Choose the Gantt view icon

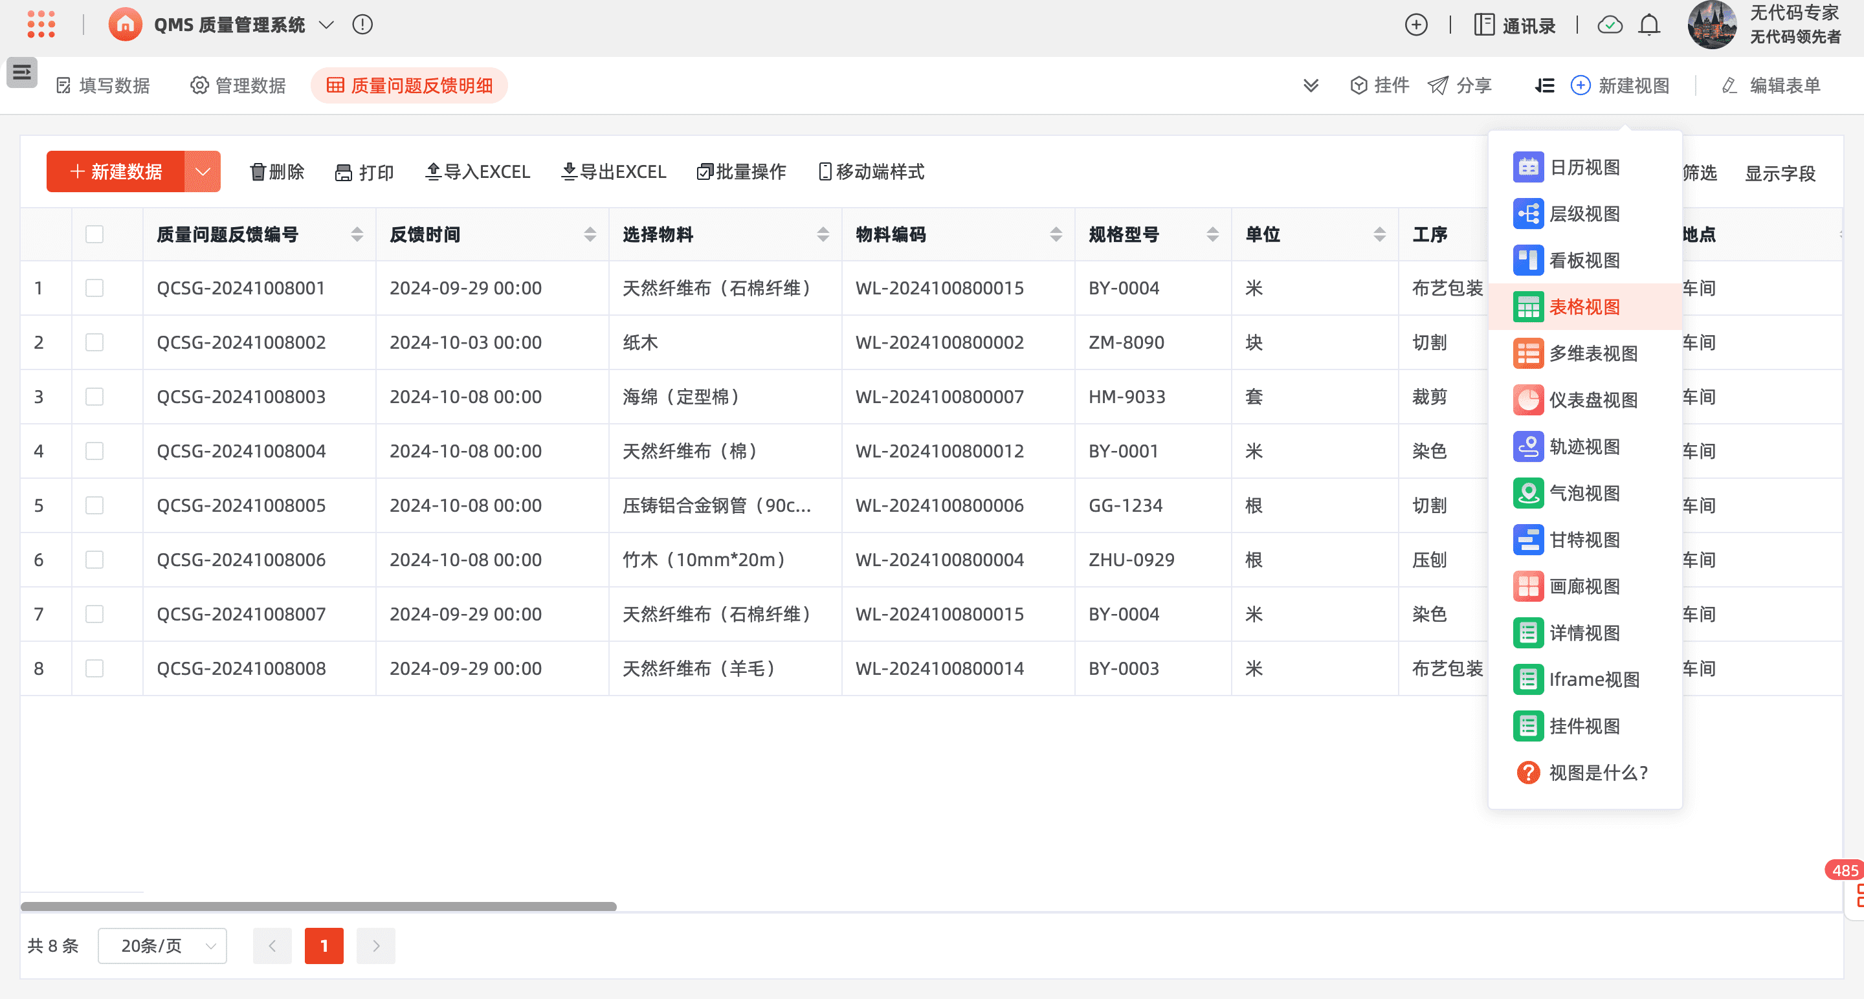pos(1527,540)
